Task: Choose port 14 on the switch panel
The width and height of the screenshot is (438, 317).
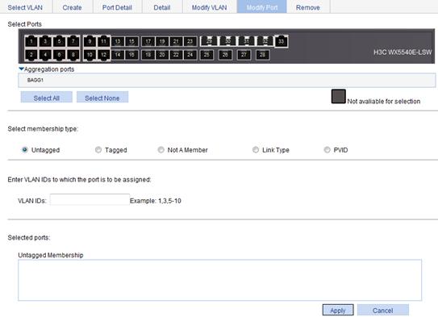Action: pyautogui.click(x=118, y=55)
